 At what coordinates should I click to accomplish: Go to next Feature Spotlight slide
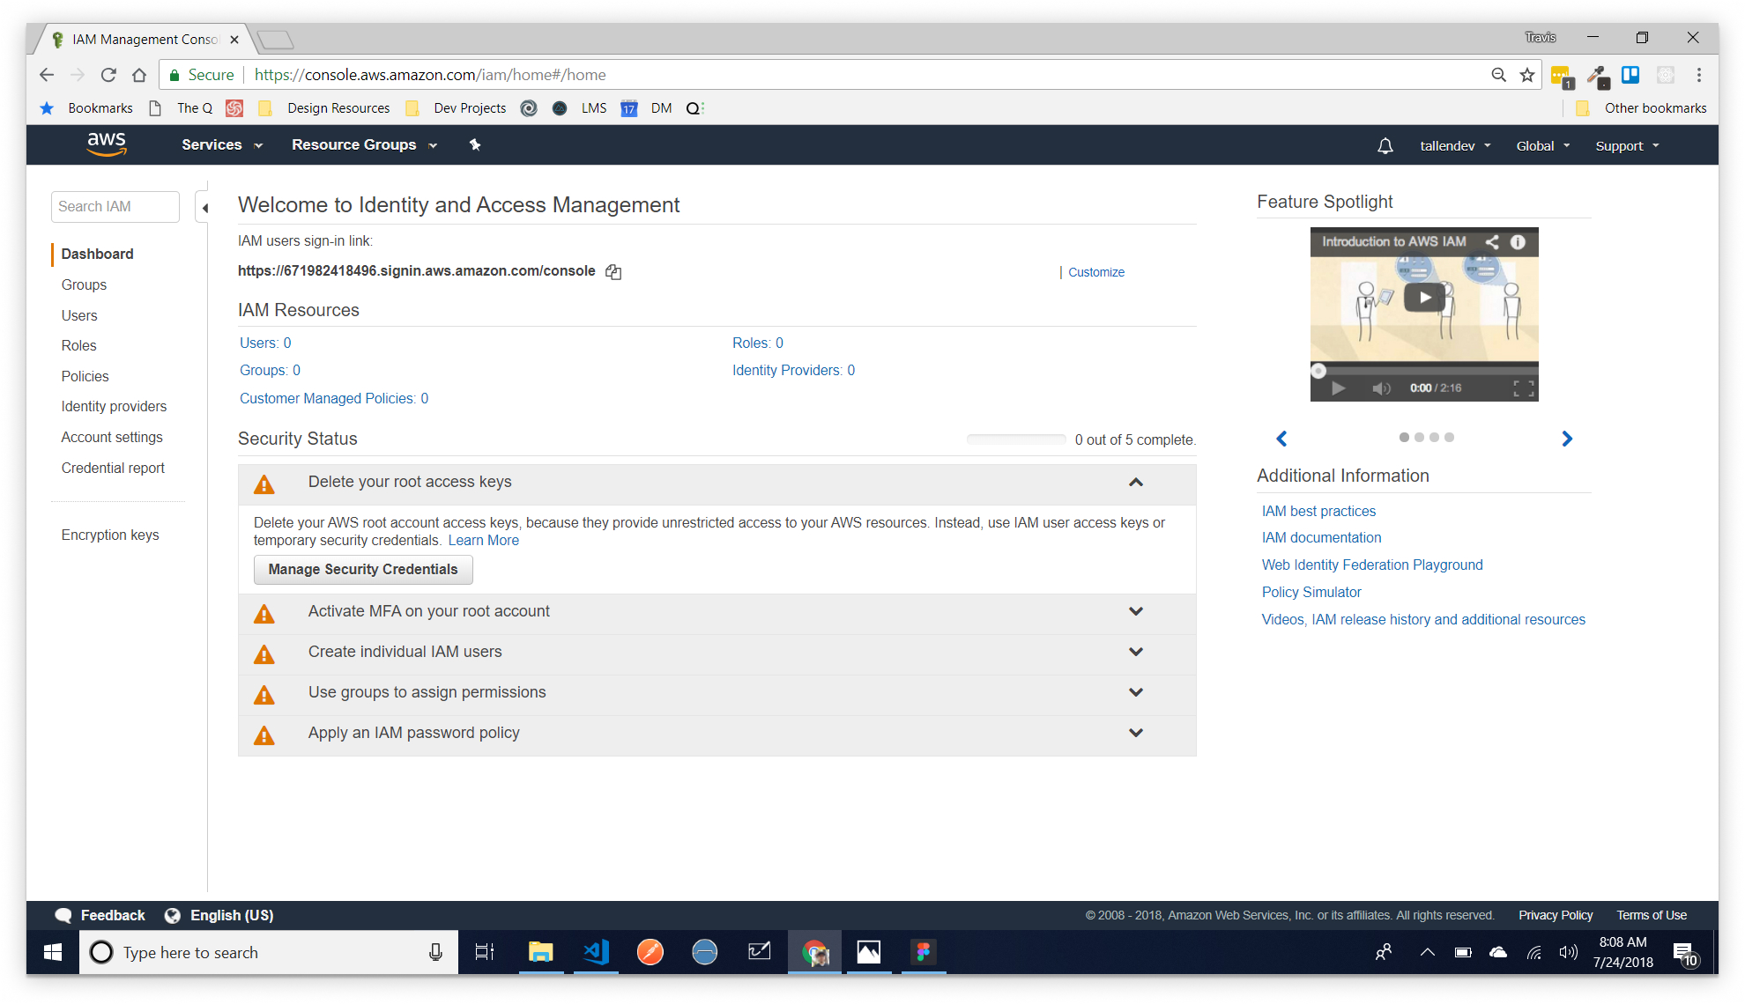[1566, 439]
